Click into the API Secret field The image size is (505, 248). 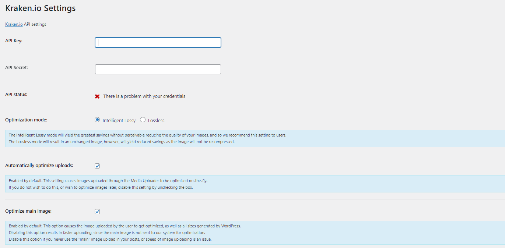(158, 69)
